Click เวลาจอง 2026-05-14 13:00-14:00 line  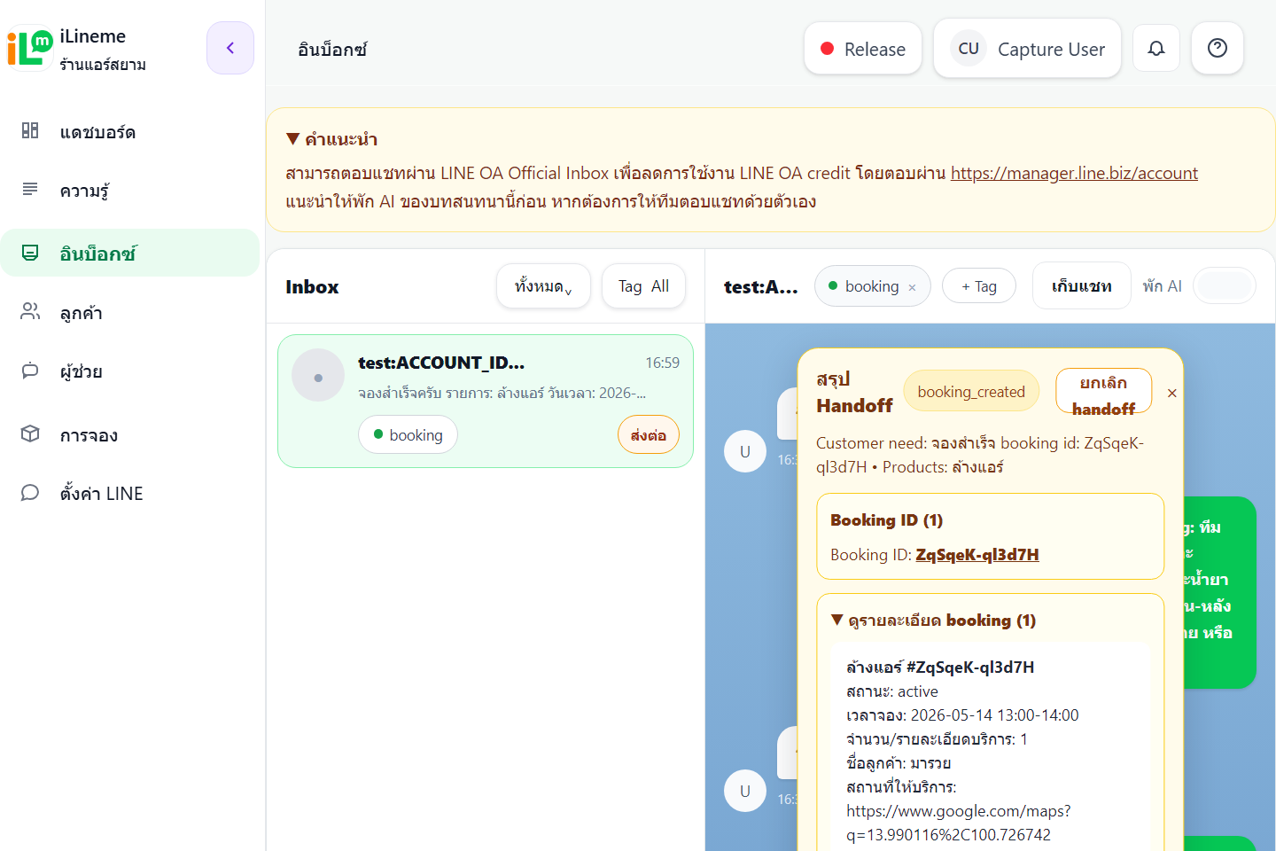pyautogui.click(x=962, y=715)
